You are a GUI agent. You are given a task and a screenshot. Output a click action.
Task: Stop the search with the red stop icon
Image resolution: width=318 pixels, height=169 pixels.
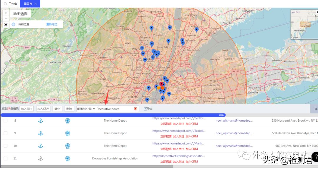(x=135, y=109)
